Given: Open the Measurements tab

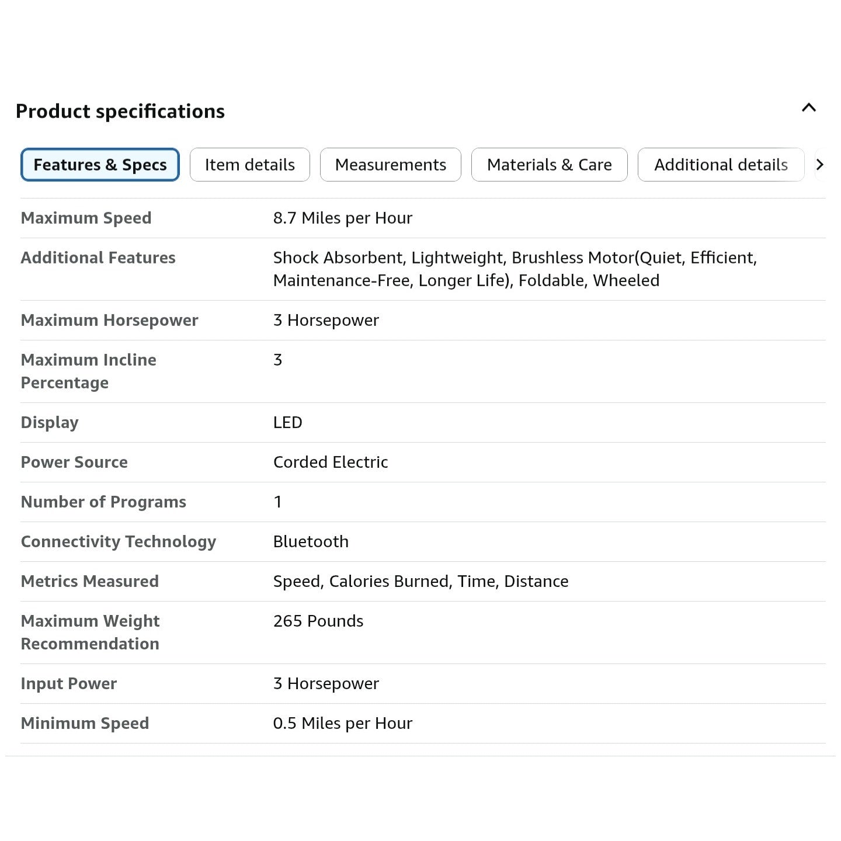Looking at the screenshot, I should (x=390, y=165).
